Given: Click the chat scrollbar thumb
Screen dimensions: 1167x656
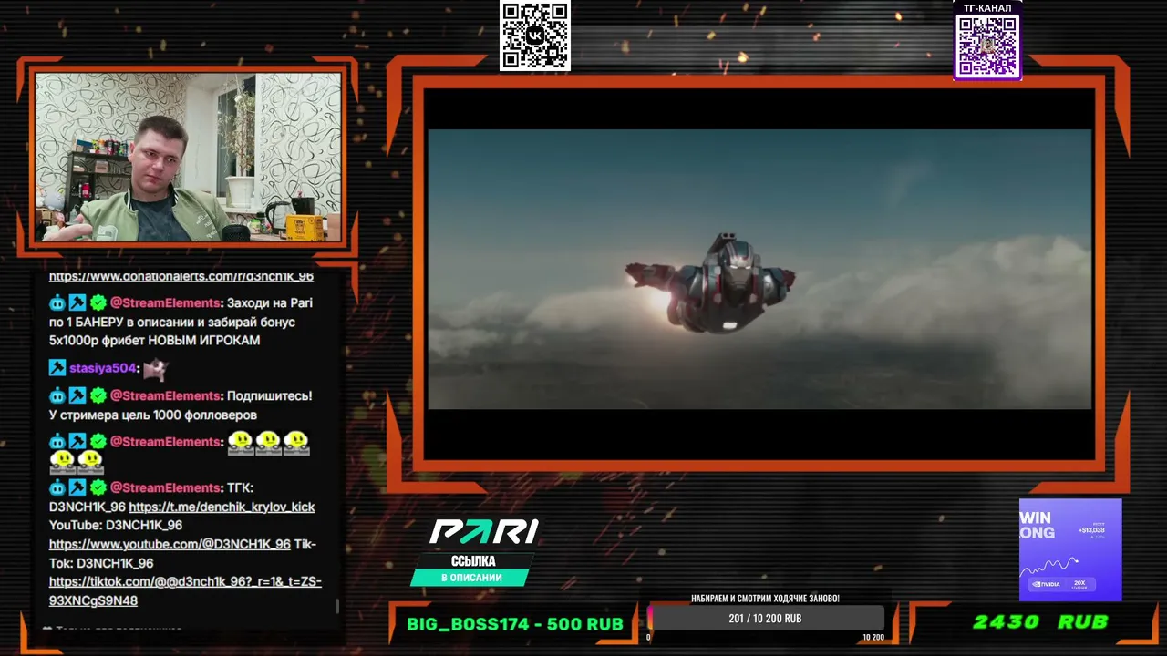Looking at the screenshot, I should 337,606.
